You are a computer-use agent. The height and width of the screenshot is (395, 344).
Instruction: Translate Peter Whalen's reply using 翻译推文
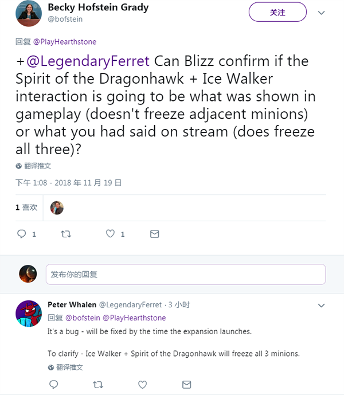65,367
